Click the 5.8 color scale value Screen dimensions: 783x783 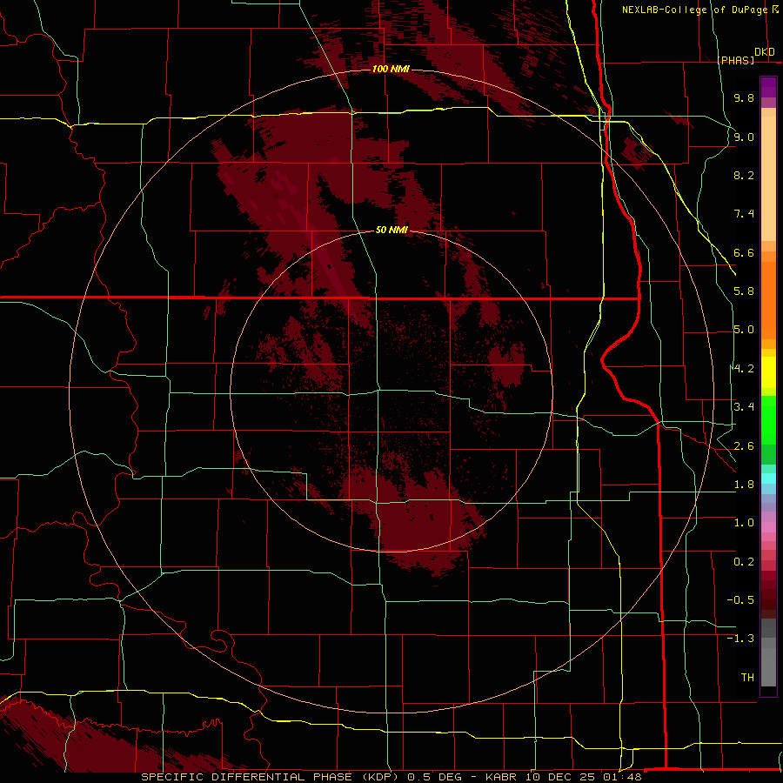[744, 291]
